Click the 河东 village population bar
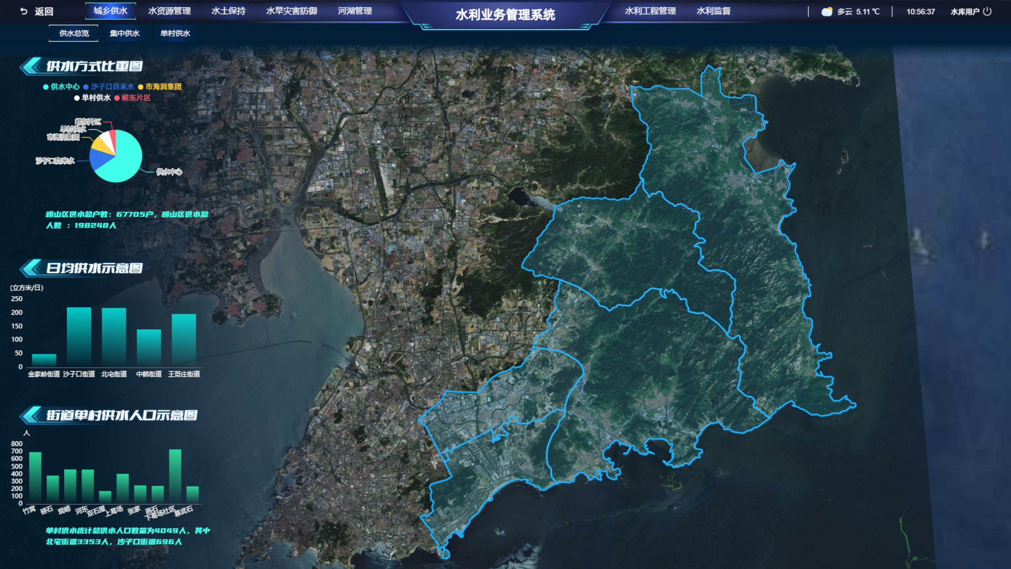The width and height of the screenshot is (1011, 569). [88, 486]
